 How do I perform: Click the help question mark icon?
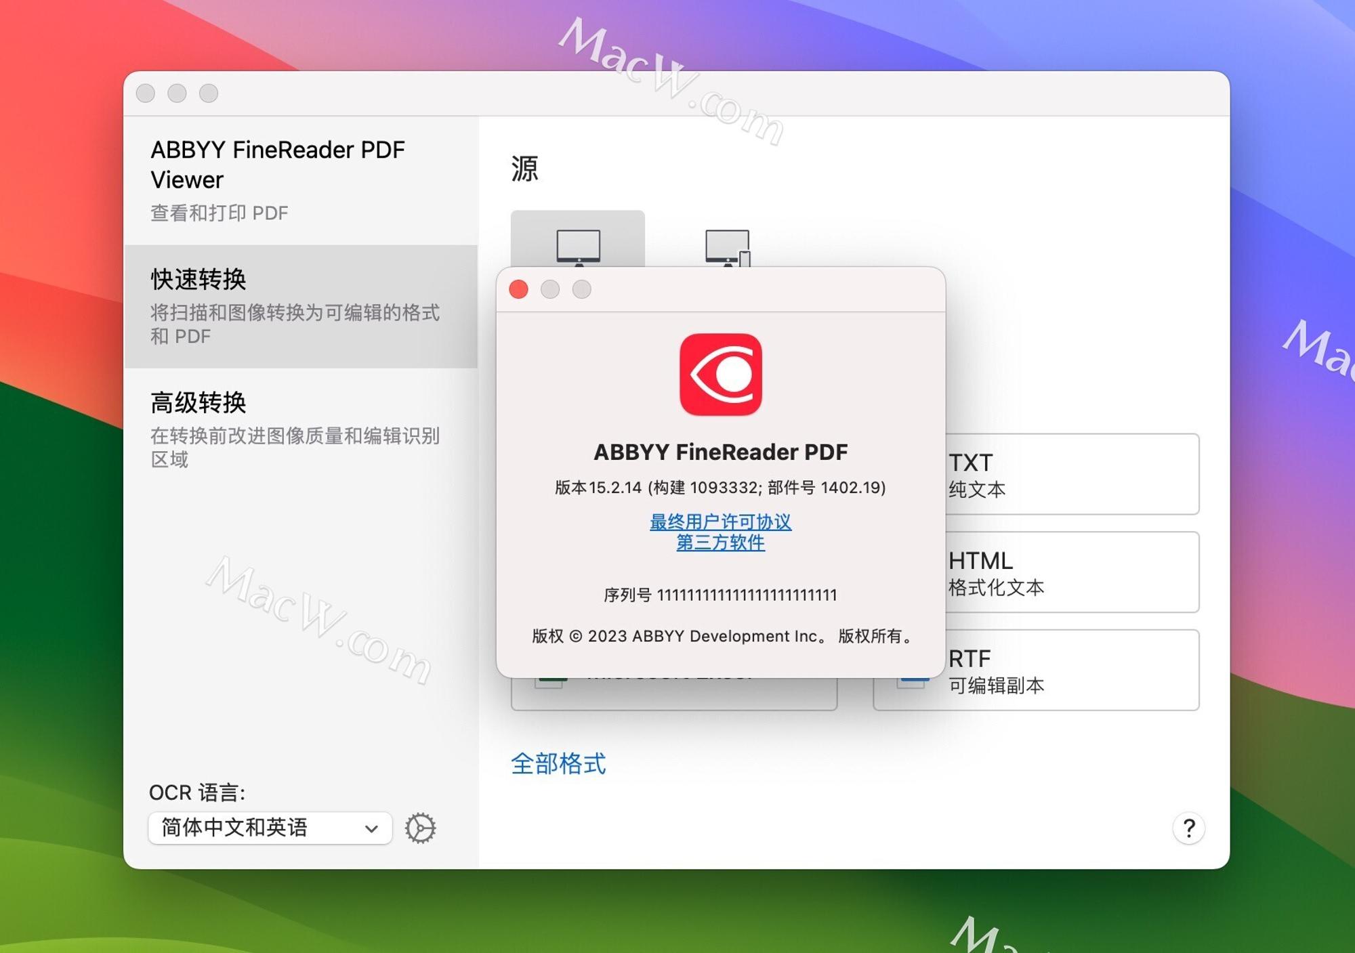point(1189,828)
